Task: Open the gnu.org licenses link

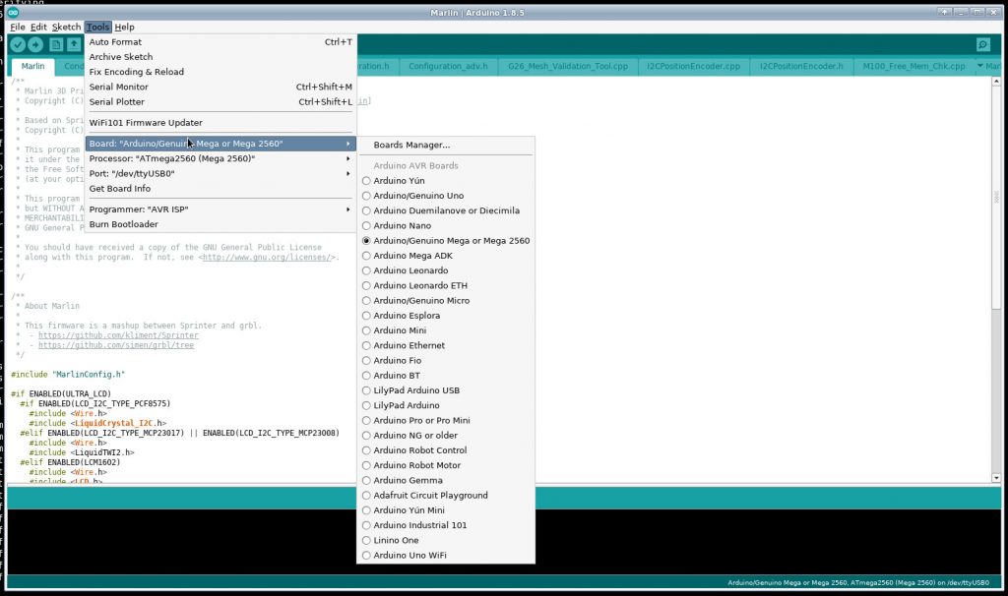Action: click(x=268, y=257)
